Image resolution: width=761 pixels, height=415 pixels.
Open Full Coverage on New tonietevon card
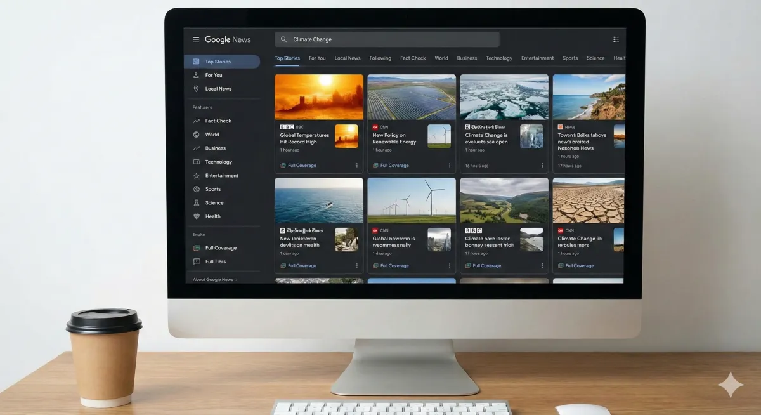click(x=298, y=266)
